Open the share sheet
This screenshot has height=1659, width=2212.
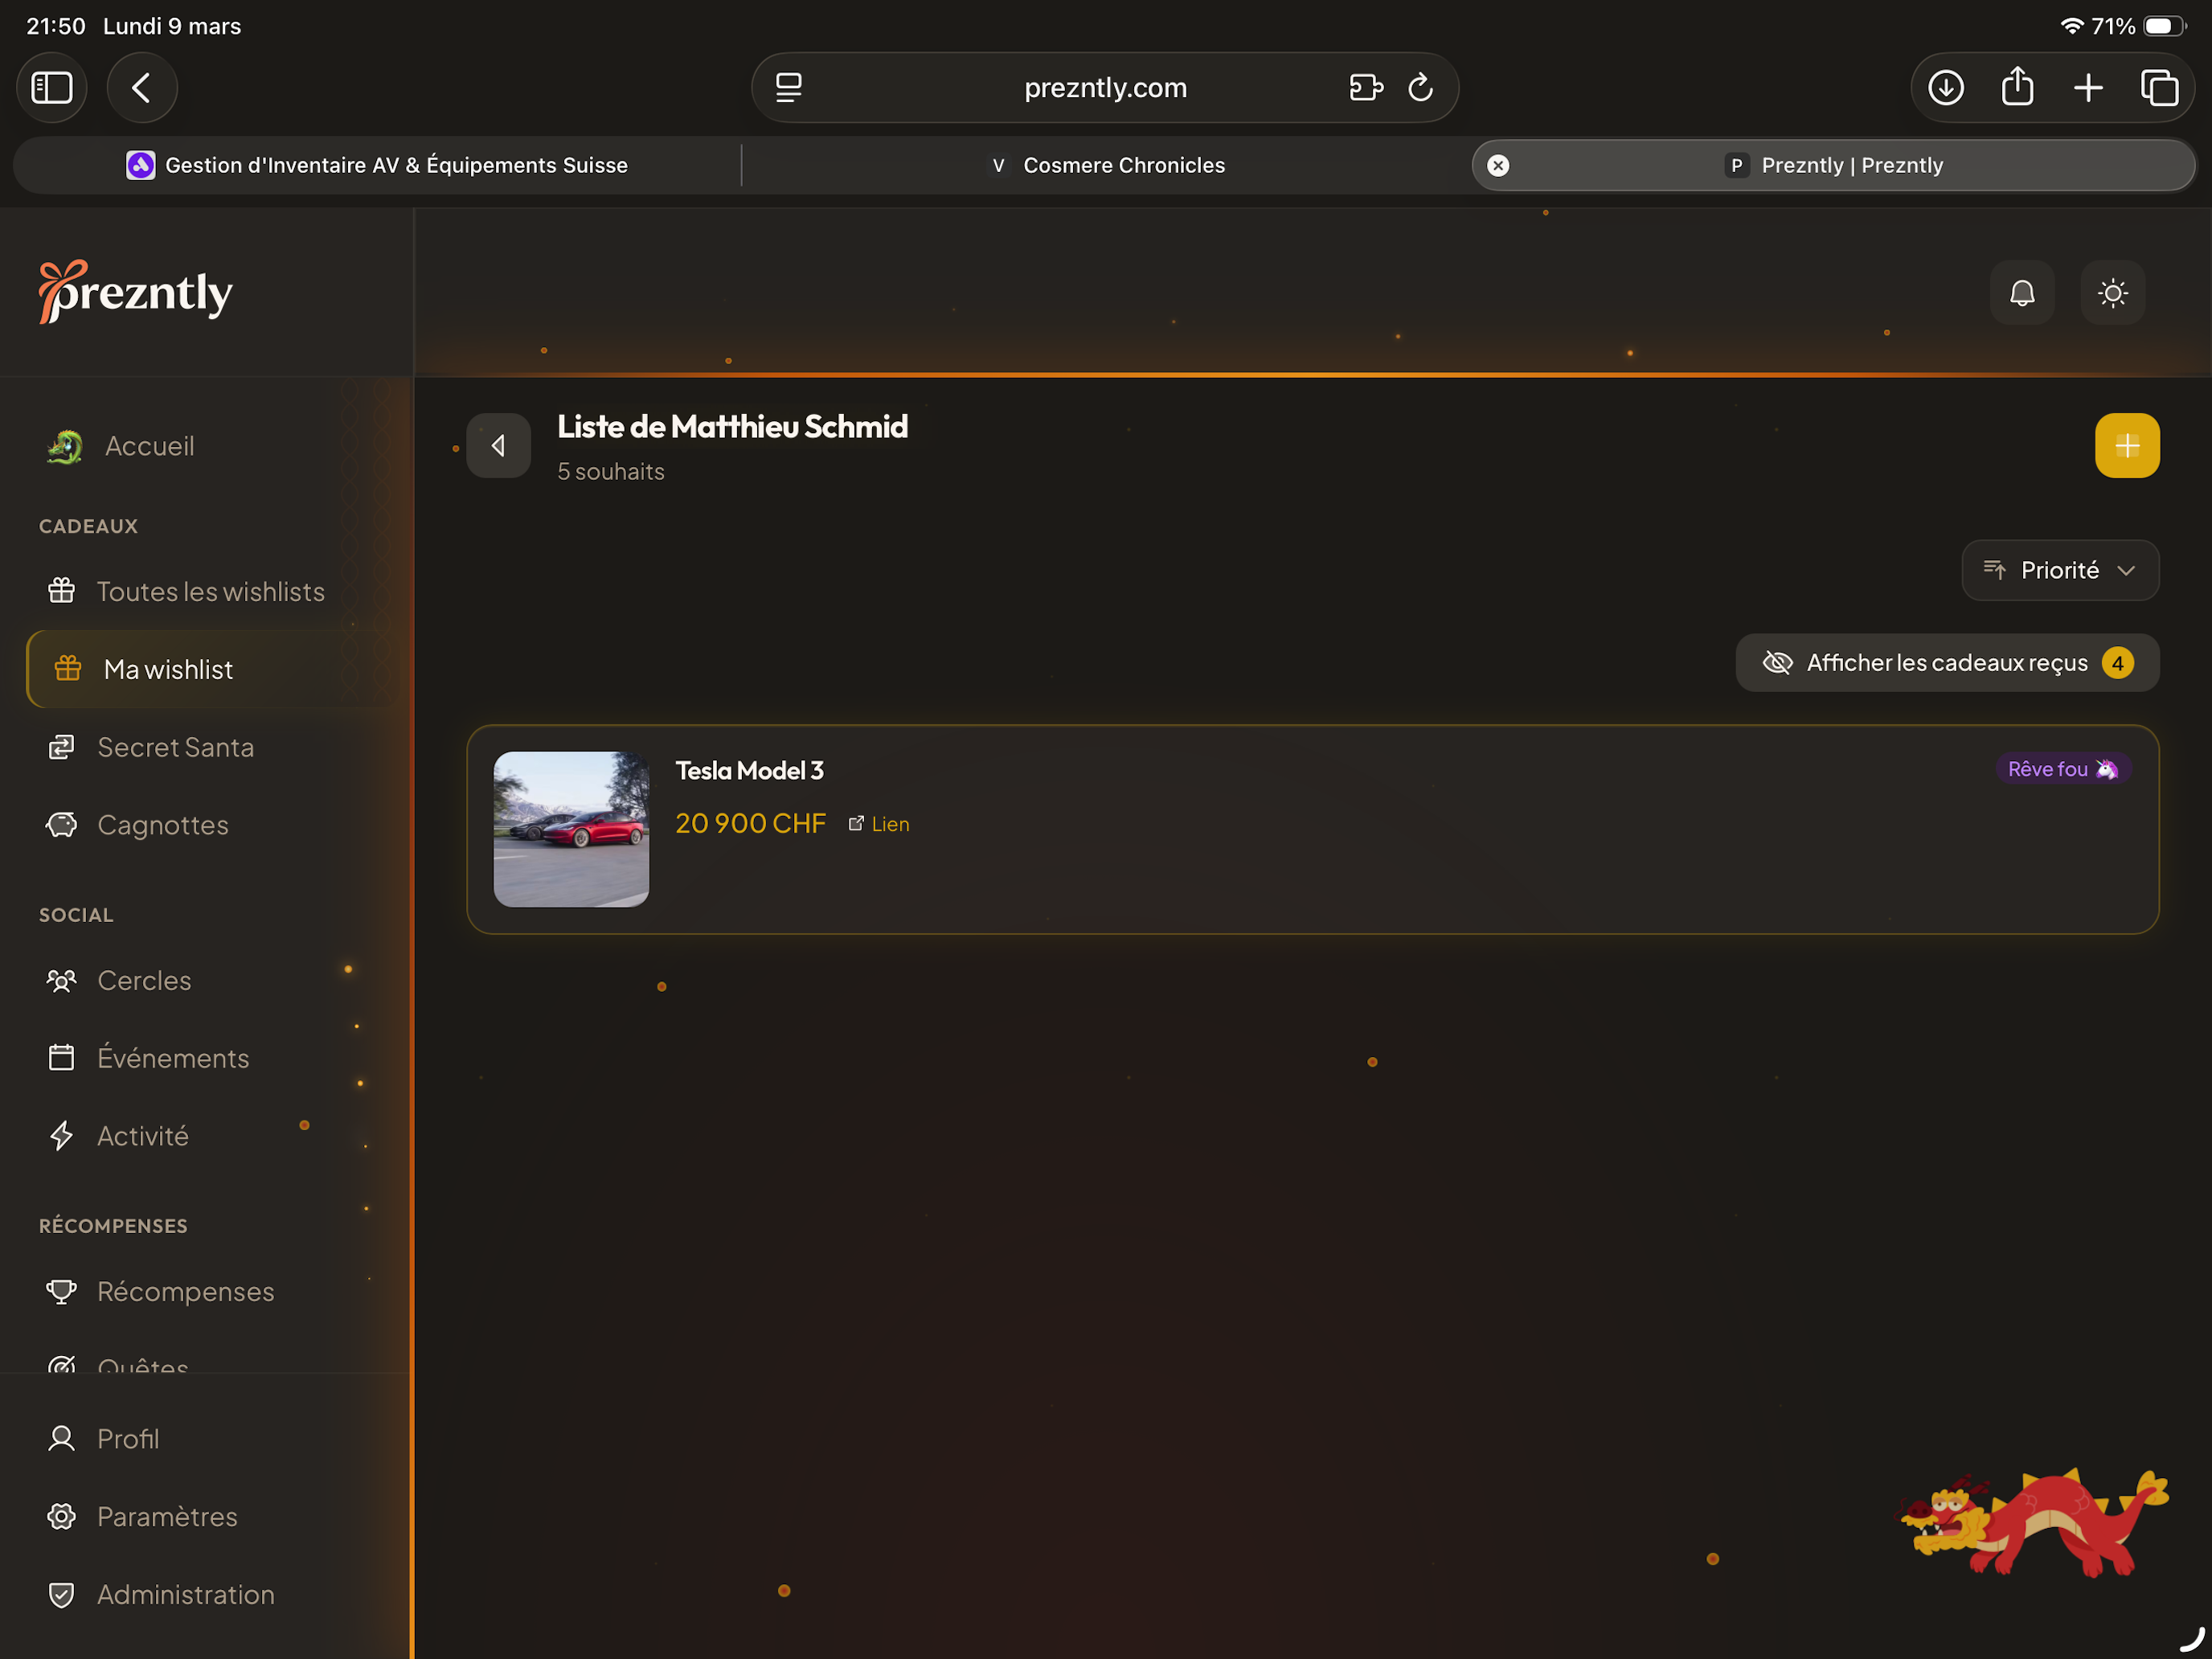tap(2018, 88)
